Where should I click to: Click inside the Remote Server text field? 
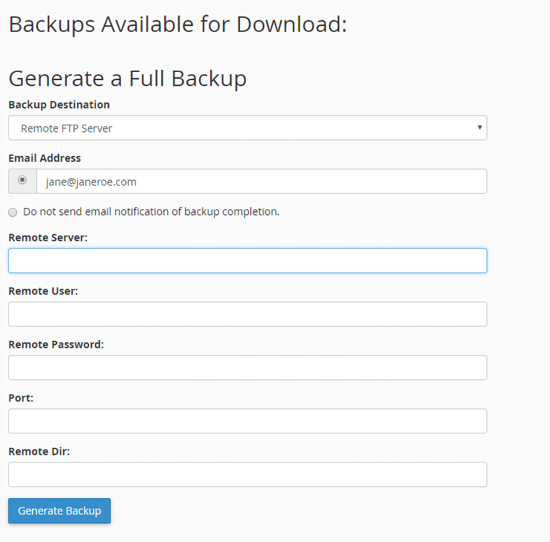248,260
